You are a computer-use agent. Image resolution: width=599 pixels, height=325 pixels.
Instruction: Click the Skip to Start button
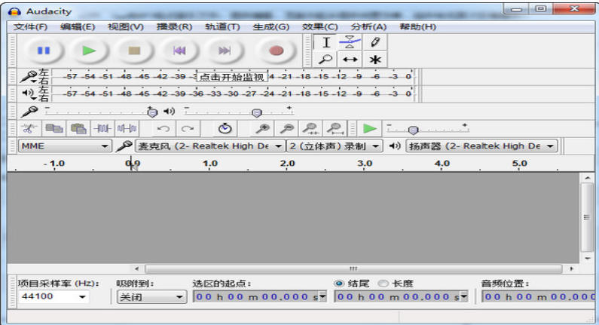tap(179, 51)
